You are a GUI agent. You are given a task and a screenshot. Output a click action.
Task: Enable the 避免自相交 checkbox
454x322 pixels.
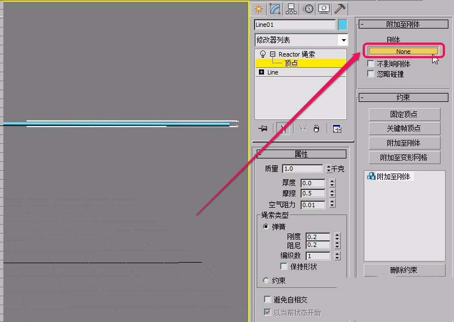pos(267,299)
